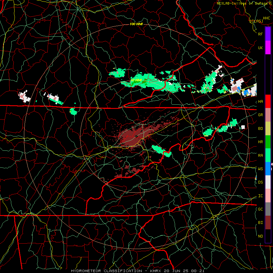Select the red HA legend color block
This screenshot has width=273, height=273.
pos(268,101)
